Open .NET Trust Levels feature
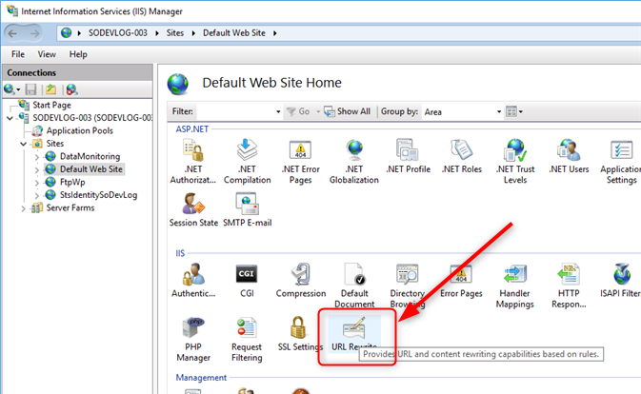641x394 pixels. tap(515, 162)
